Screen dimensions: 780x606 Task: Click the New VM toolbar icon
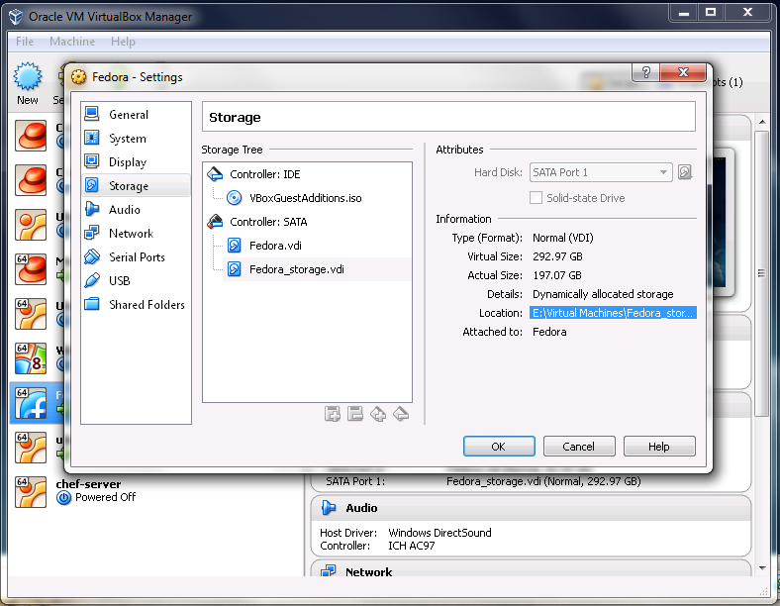click(28, 83)
